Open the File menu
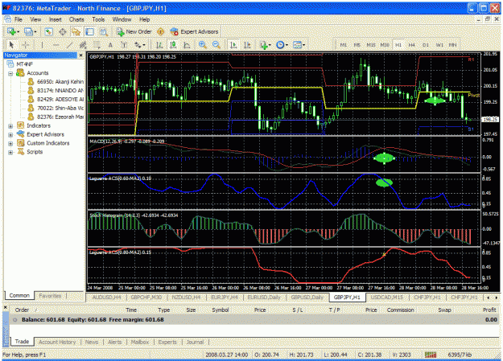Screen dimensions: 503x361 pos(19,19)
